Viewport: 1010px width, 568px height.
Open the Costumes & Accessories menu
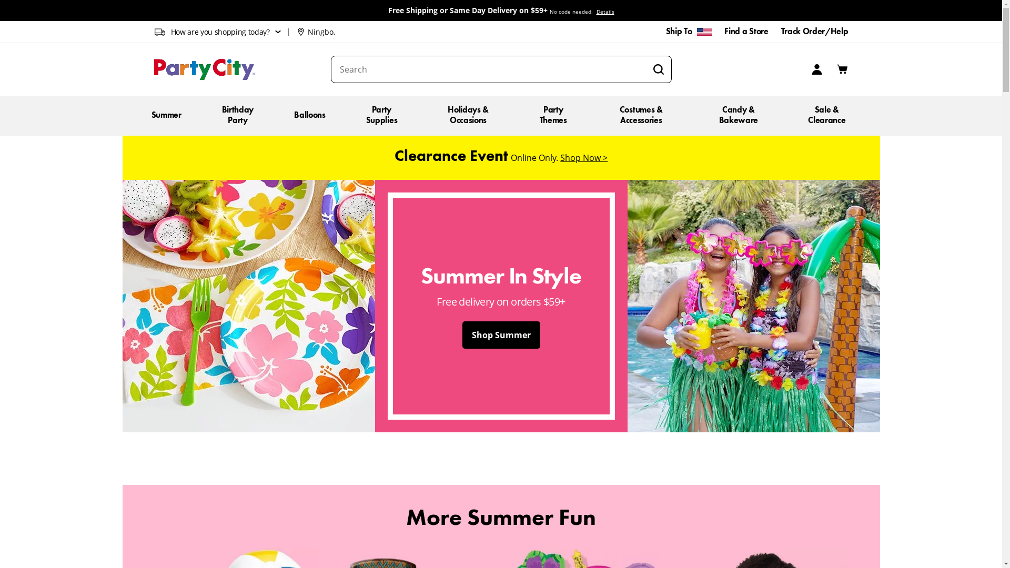click(641, 115)
